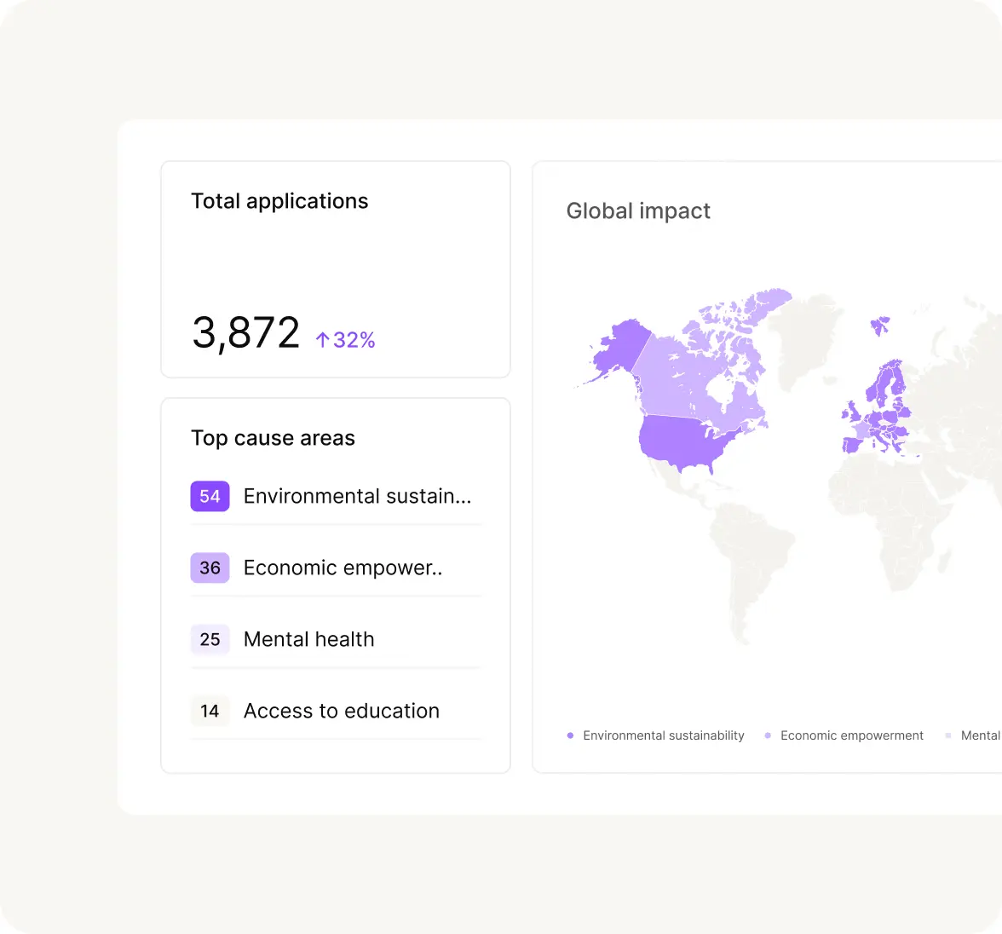Viewport: 1002px width, 934px height.
Task: Click the Environmental sustainability legend dot
Action: 570,735
